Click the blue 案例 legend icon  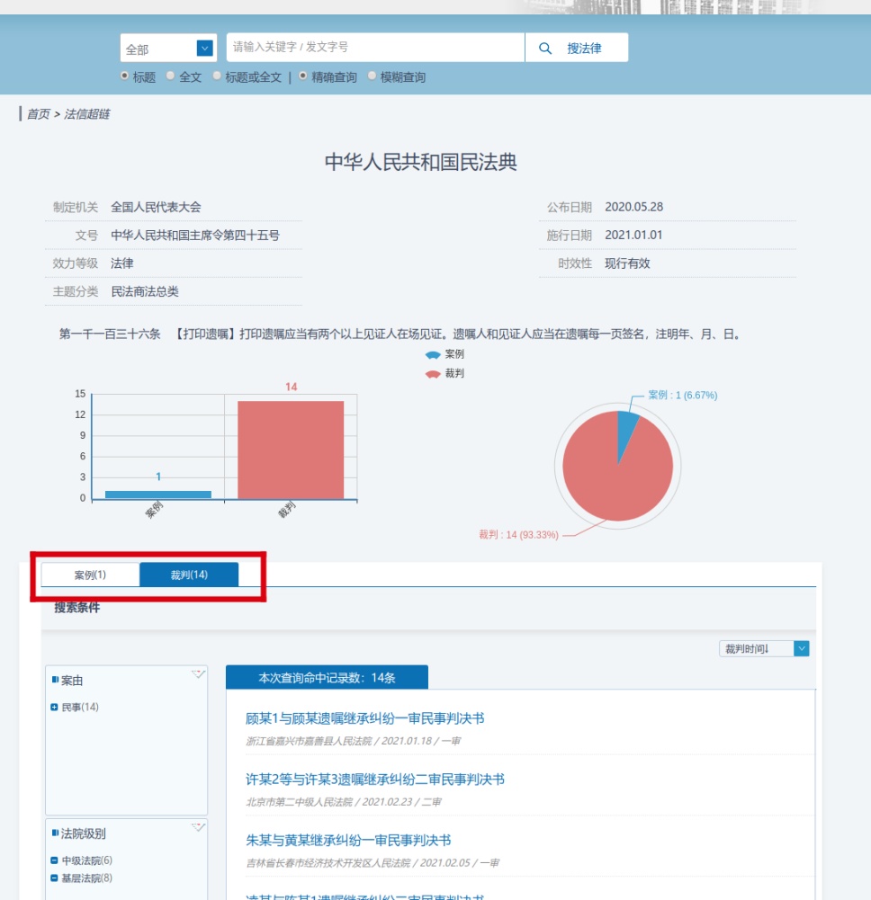pos(433,355)
